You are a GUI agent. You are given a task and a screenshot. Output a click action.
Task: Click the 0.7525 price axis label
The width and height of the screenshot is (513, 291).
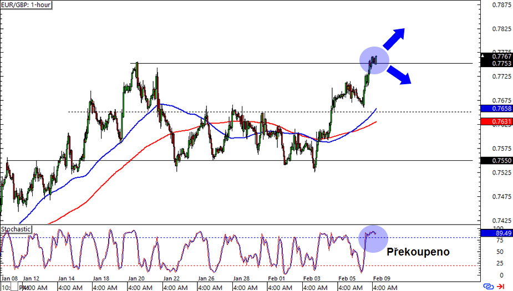point(501,172)
